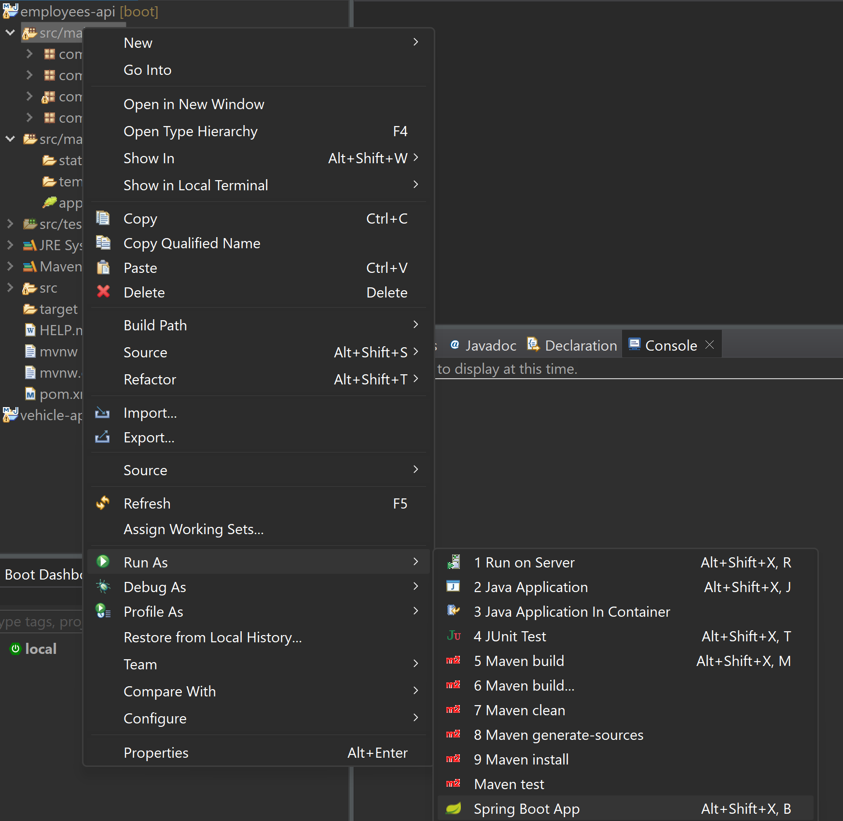Expand the Maven Dependencies node
The width and height of the screenshot is (843, 821).
[x=10, y=266]
